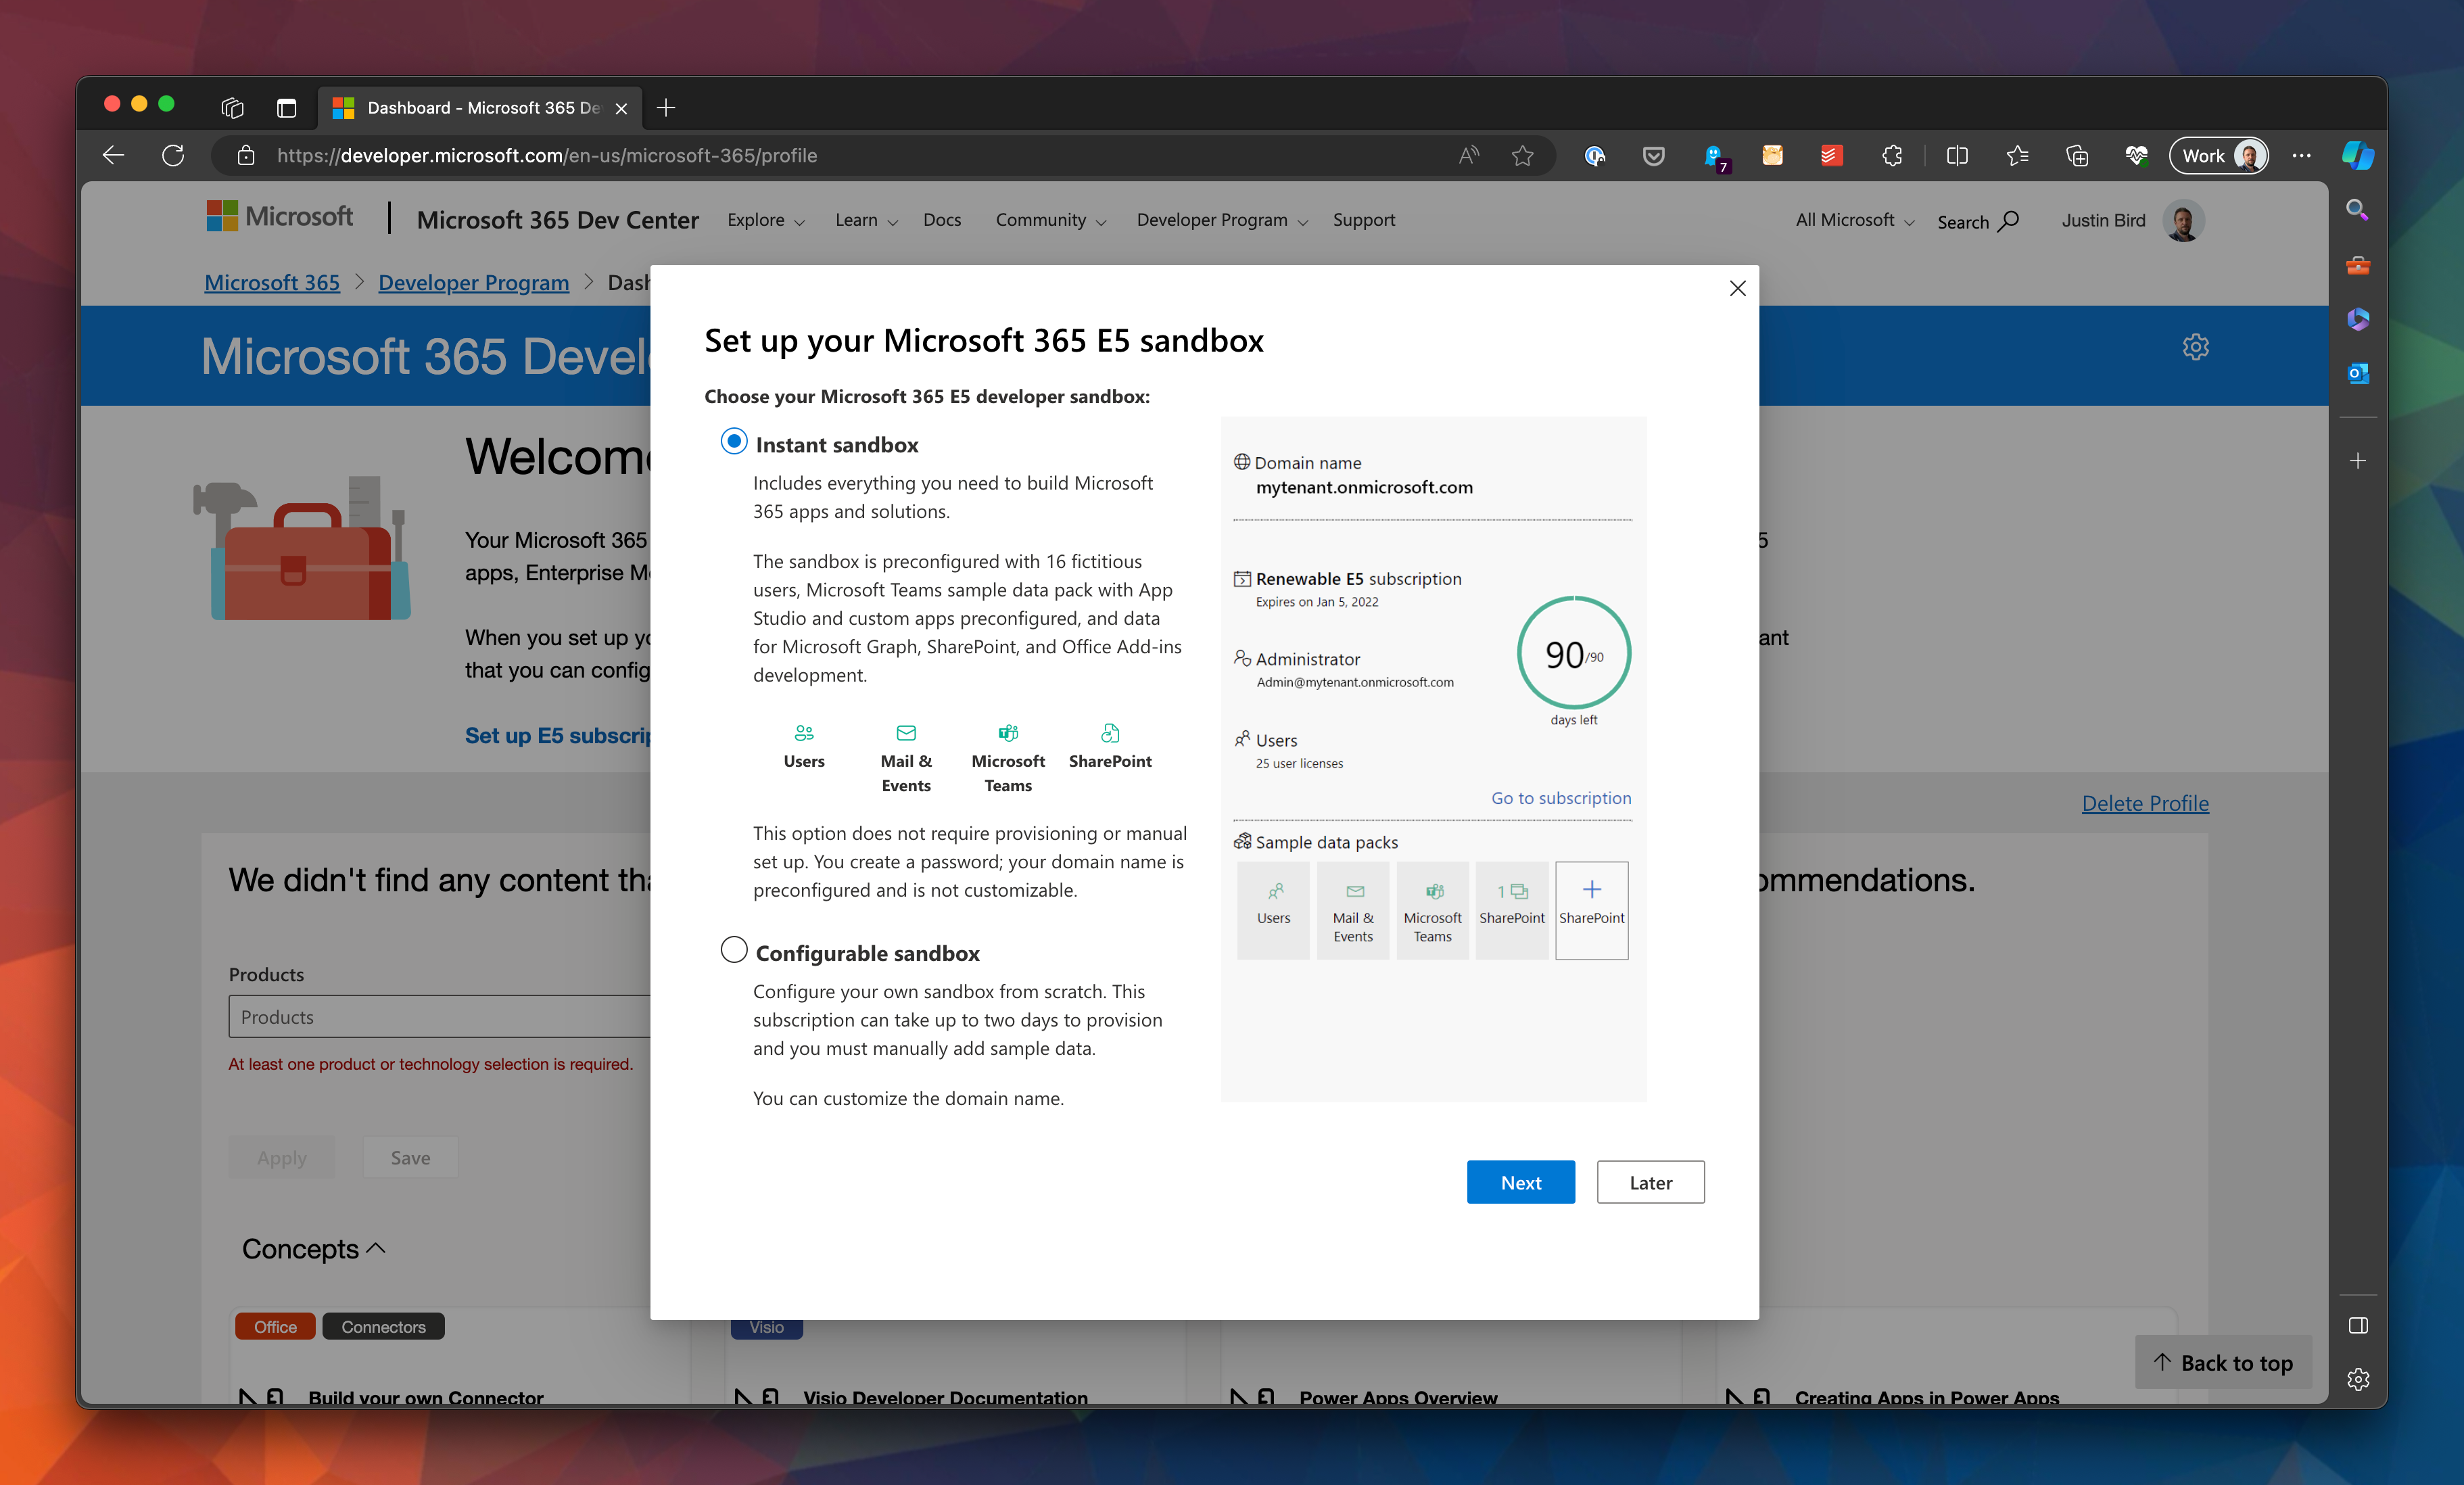Open the Collections icon
This screenshot has height=1485, width=2464.
[2077, 155]
